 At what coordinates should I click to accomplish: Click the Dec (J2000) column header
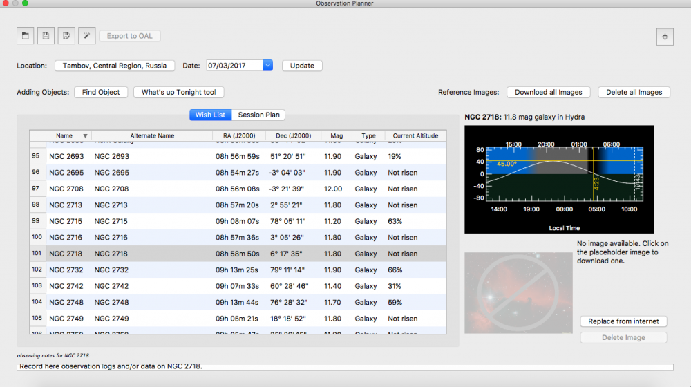tap(293, 135)
